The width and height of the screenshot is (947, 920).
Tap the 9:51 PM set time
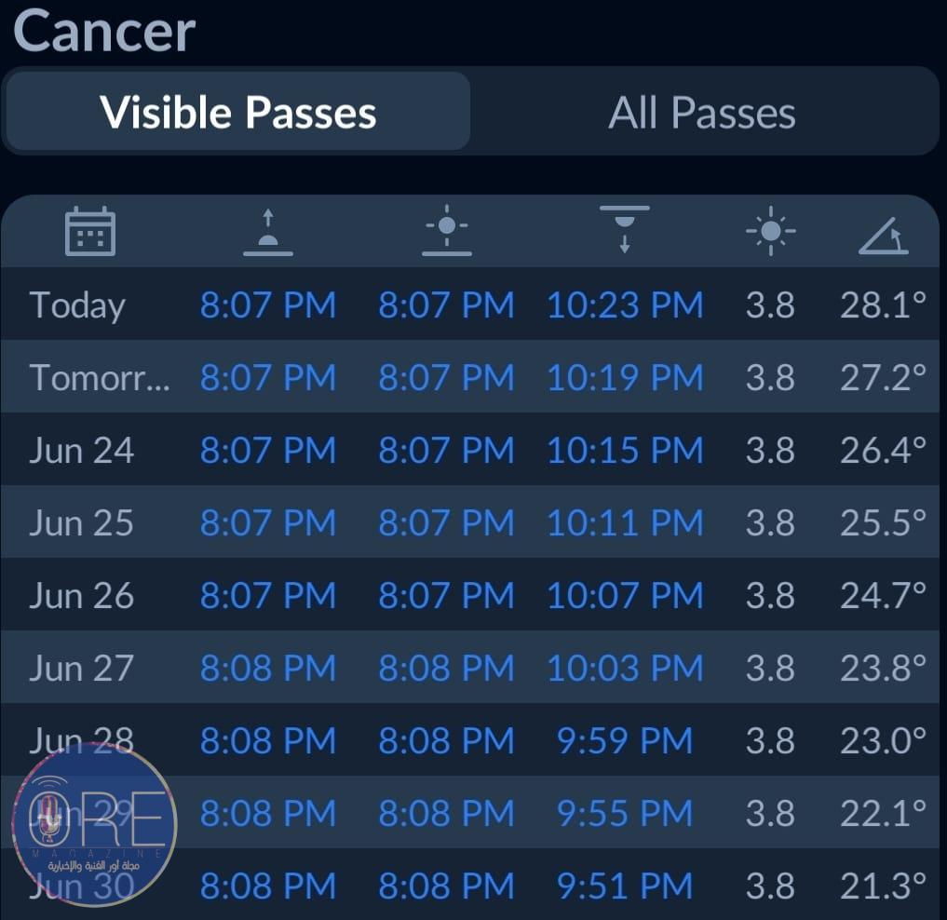coord(624,886)
